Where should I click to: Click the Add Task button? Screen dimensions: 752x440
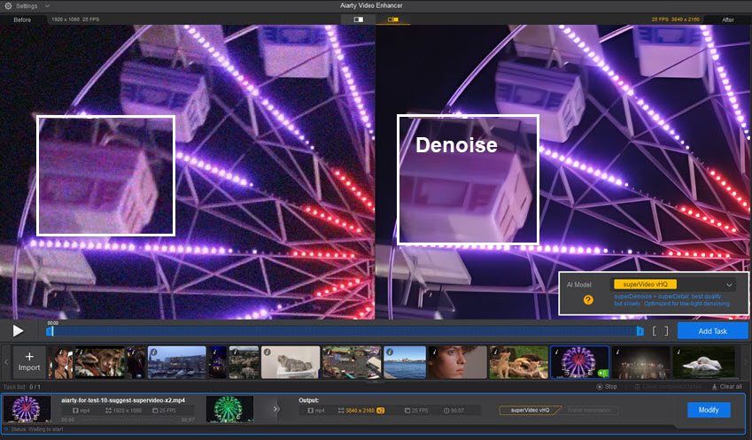click(x=712, y=331)
